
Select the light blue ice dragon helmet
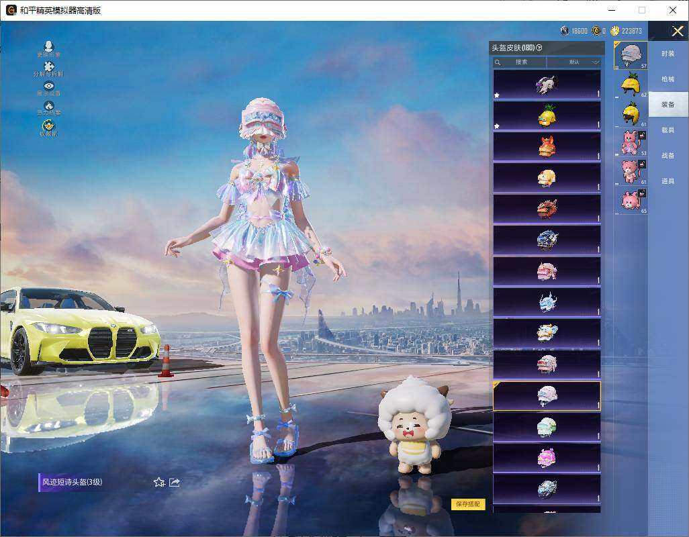(547, 303)
